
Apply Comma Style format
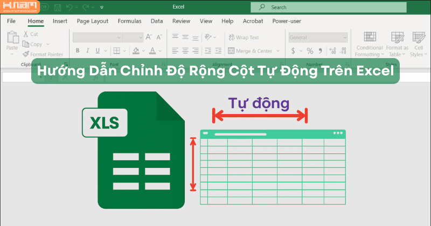coord(321,51)
